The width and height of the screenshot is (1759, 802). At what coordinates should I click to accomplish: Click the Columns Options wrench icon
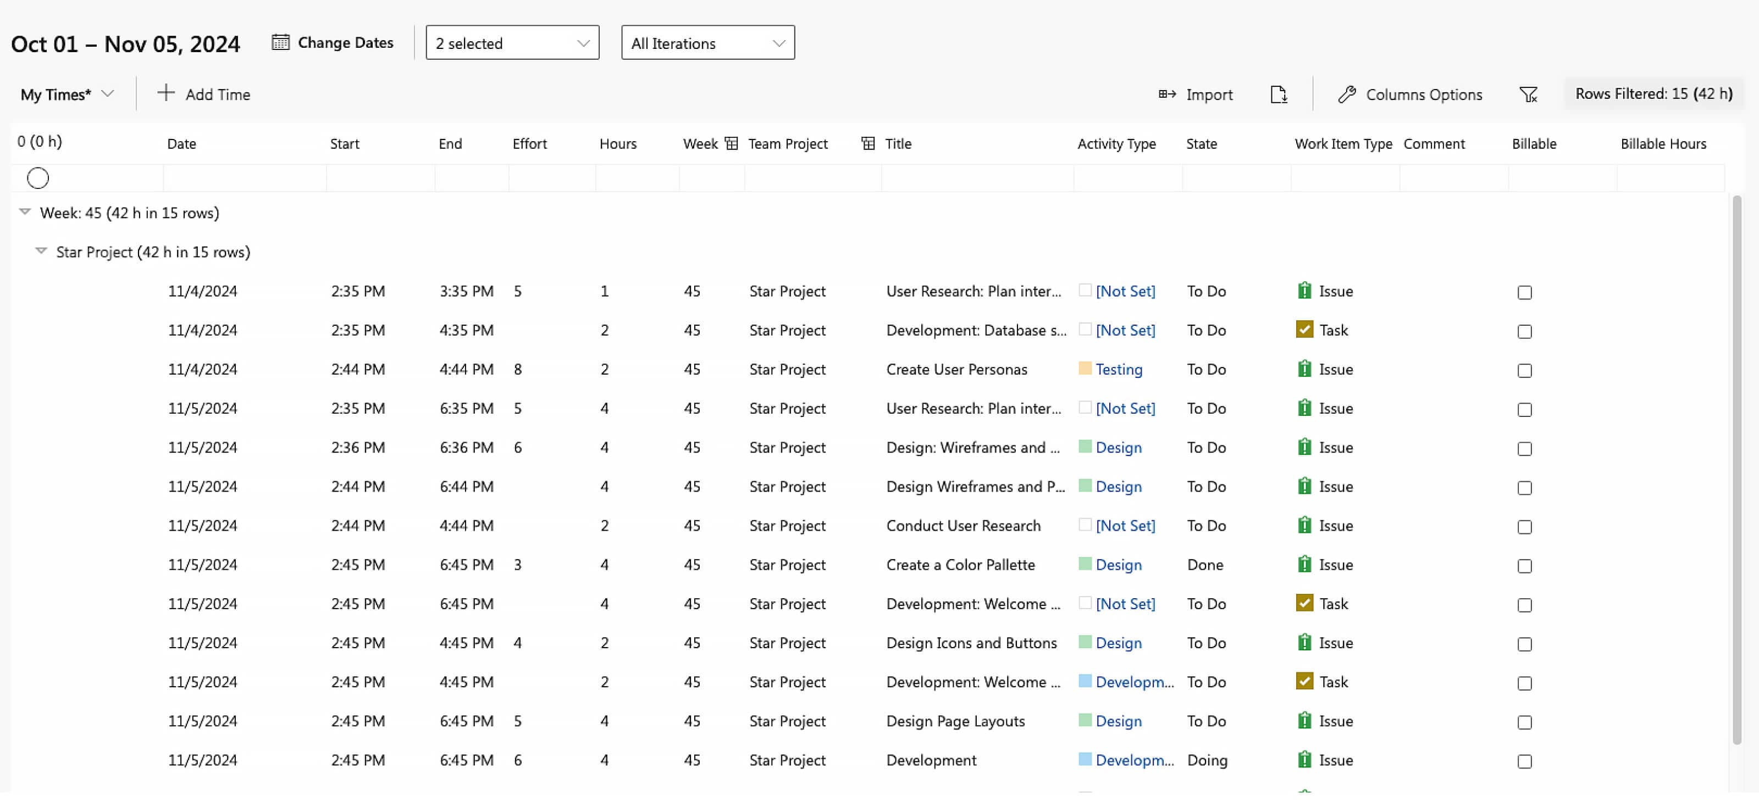tap(1347, 95)
